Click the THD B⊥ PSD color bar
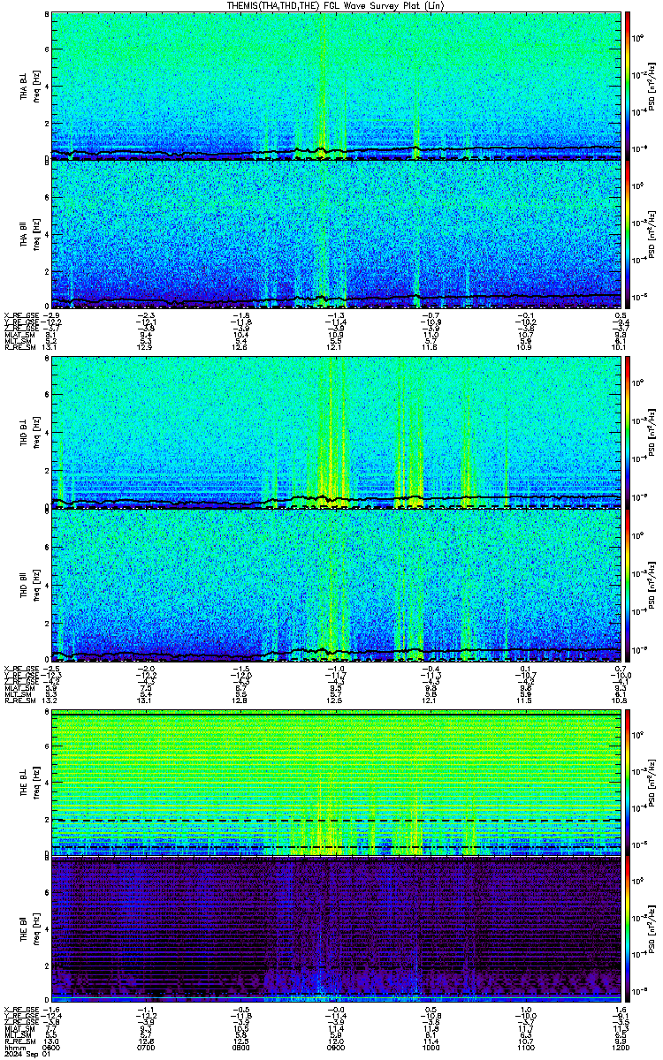The image size is (663, 1060). tap(628, 435)
